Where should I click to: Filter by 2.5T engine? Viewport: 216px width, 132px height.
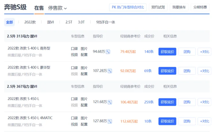pos(69,22)
